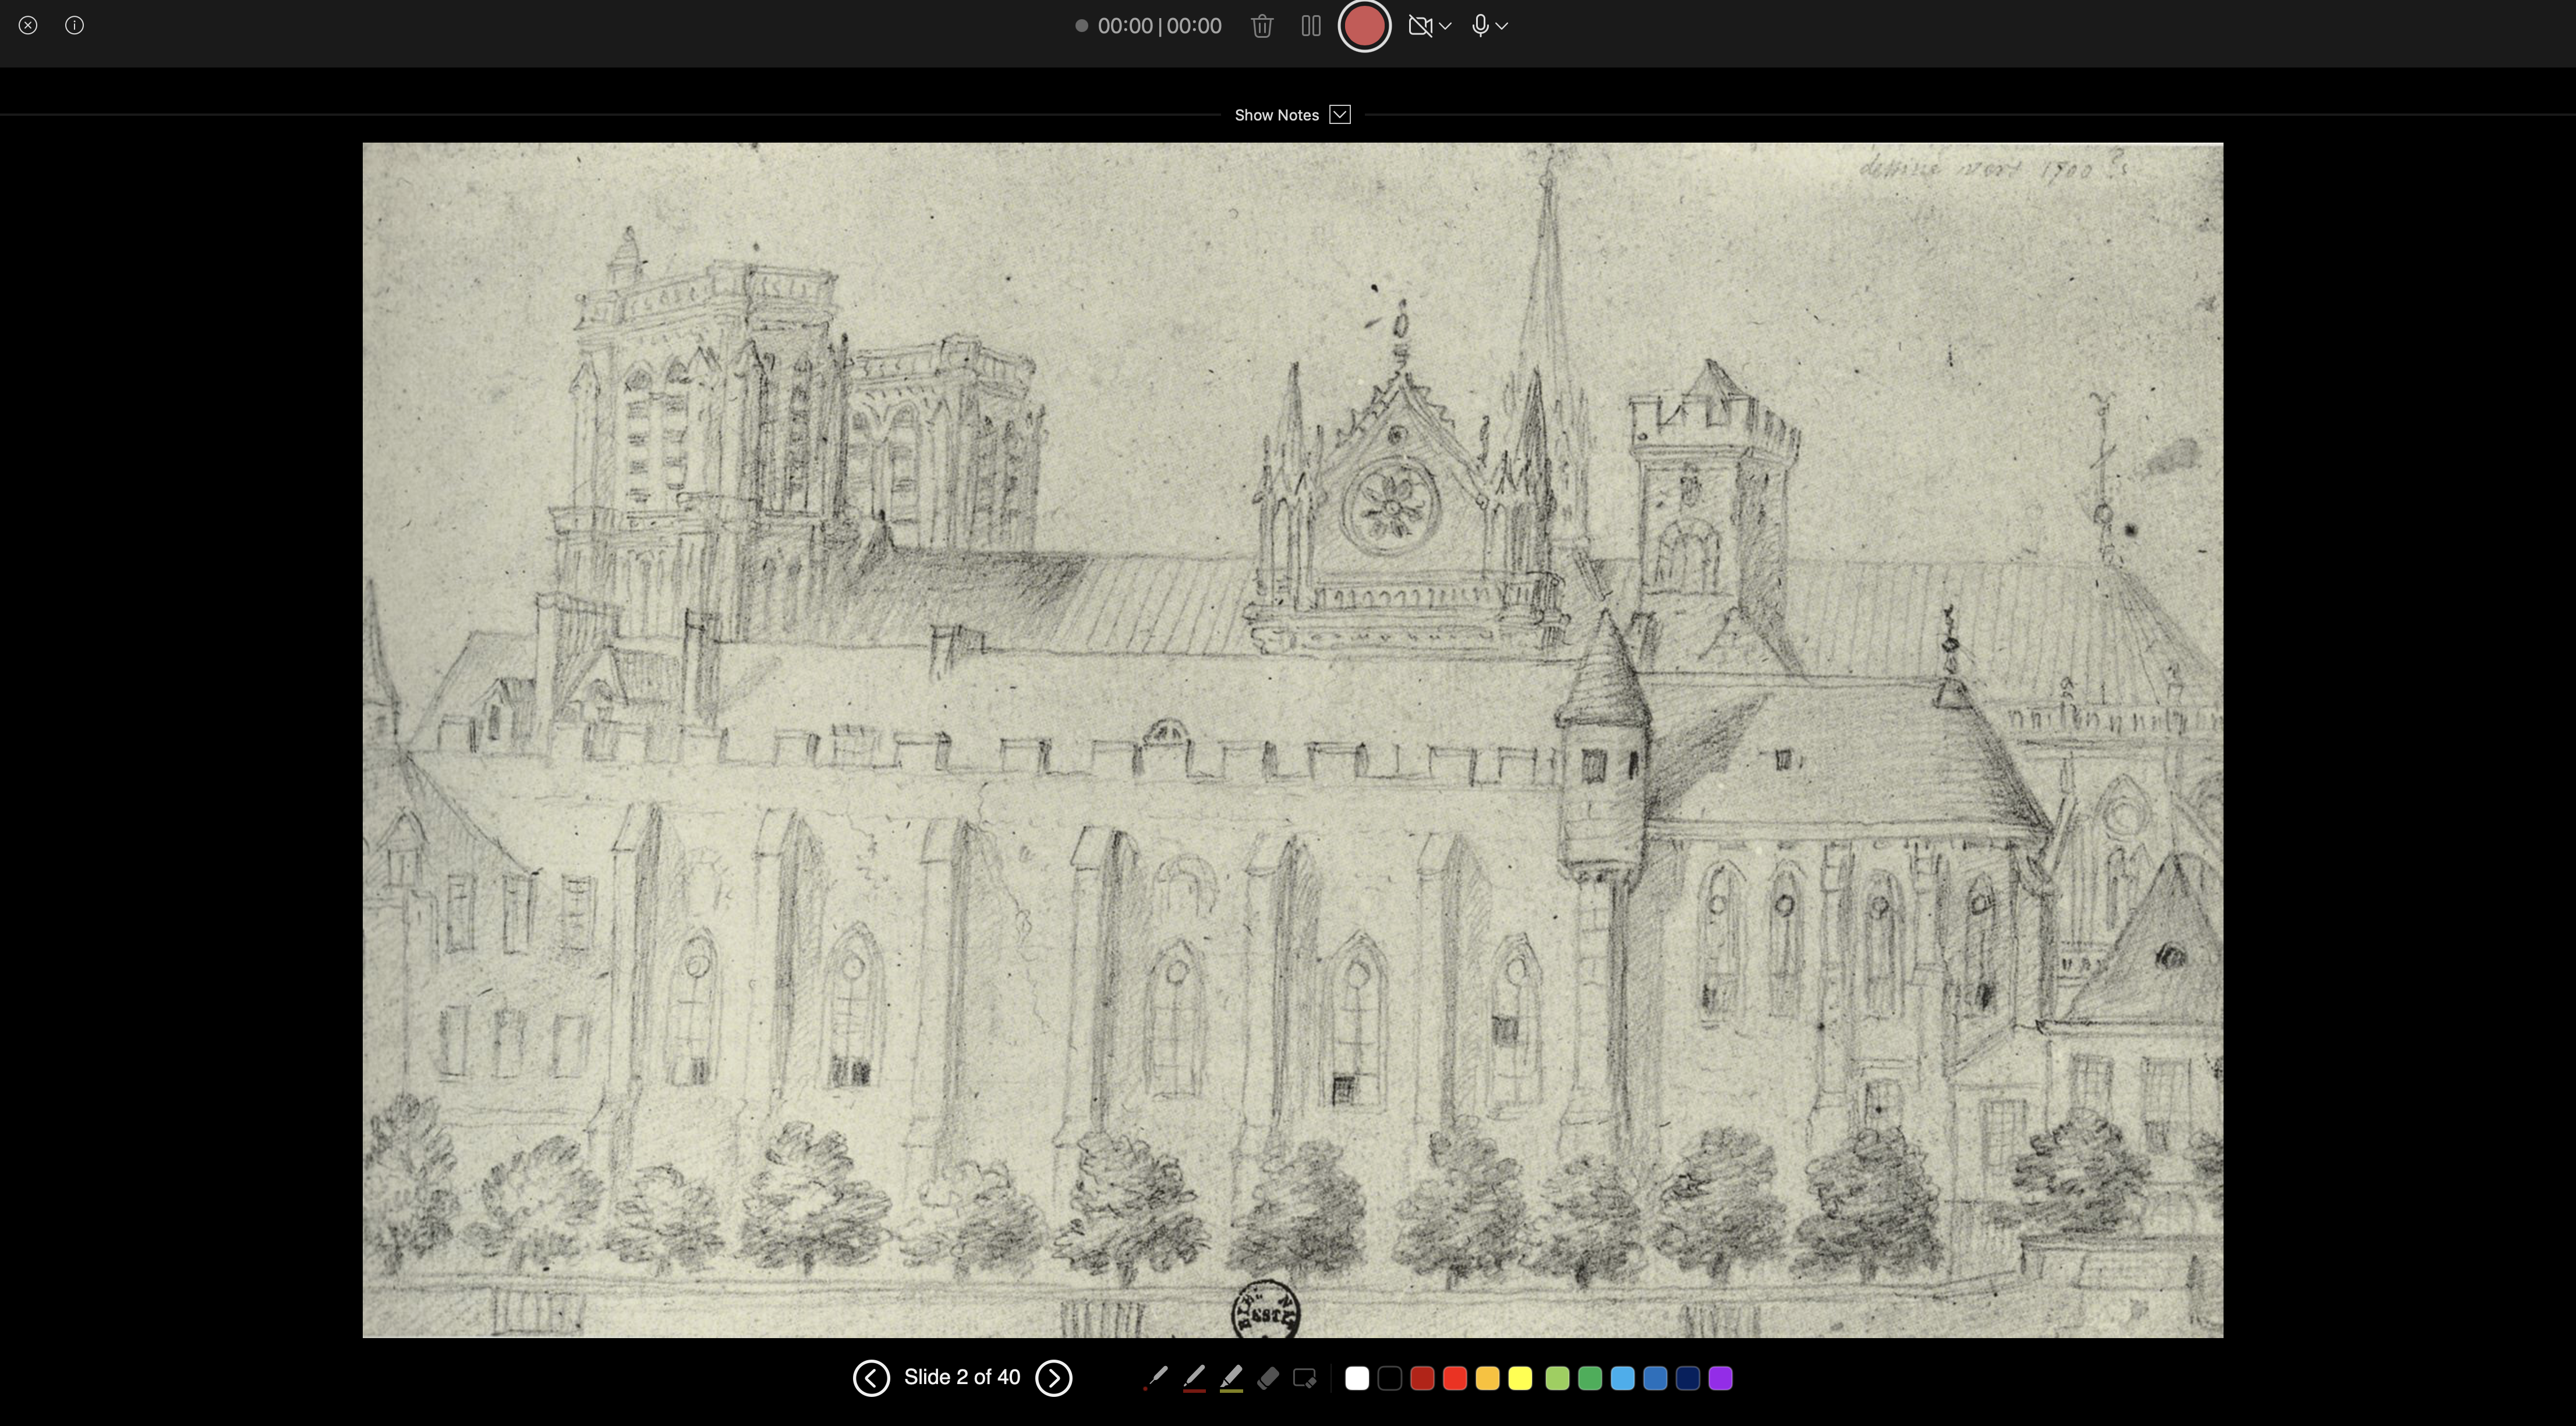Pick the white color swatch
2576x1426 pixels.
1357,1378
